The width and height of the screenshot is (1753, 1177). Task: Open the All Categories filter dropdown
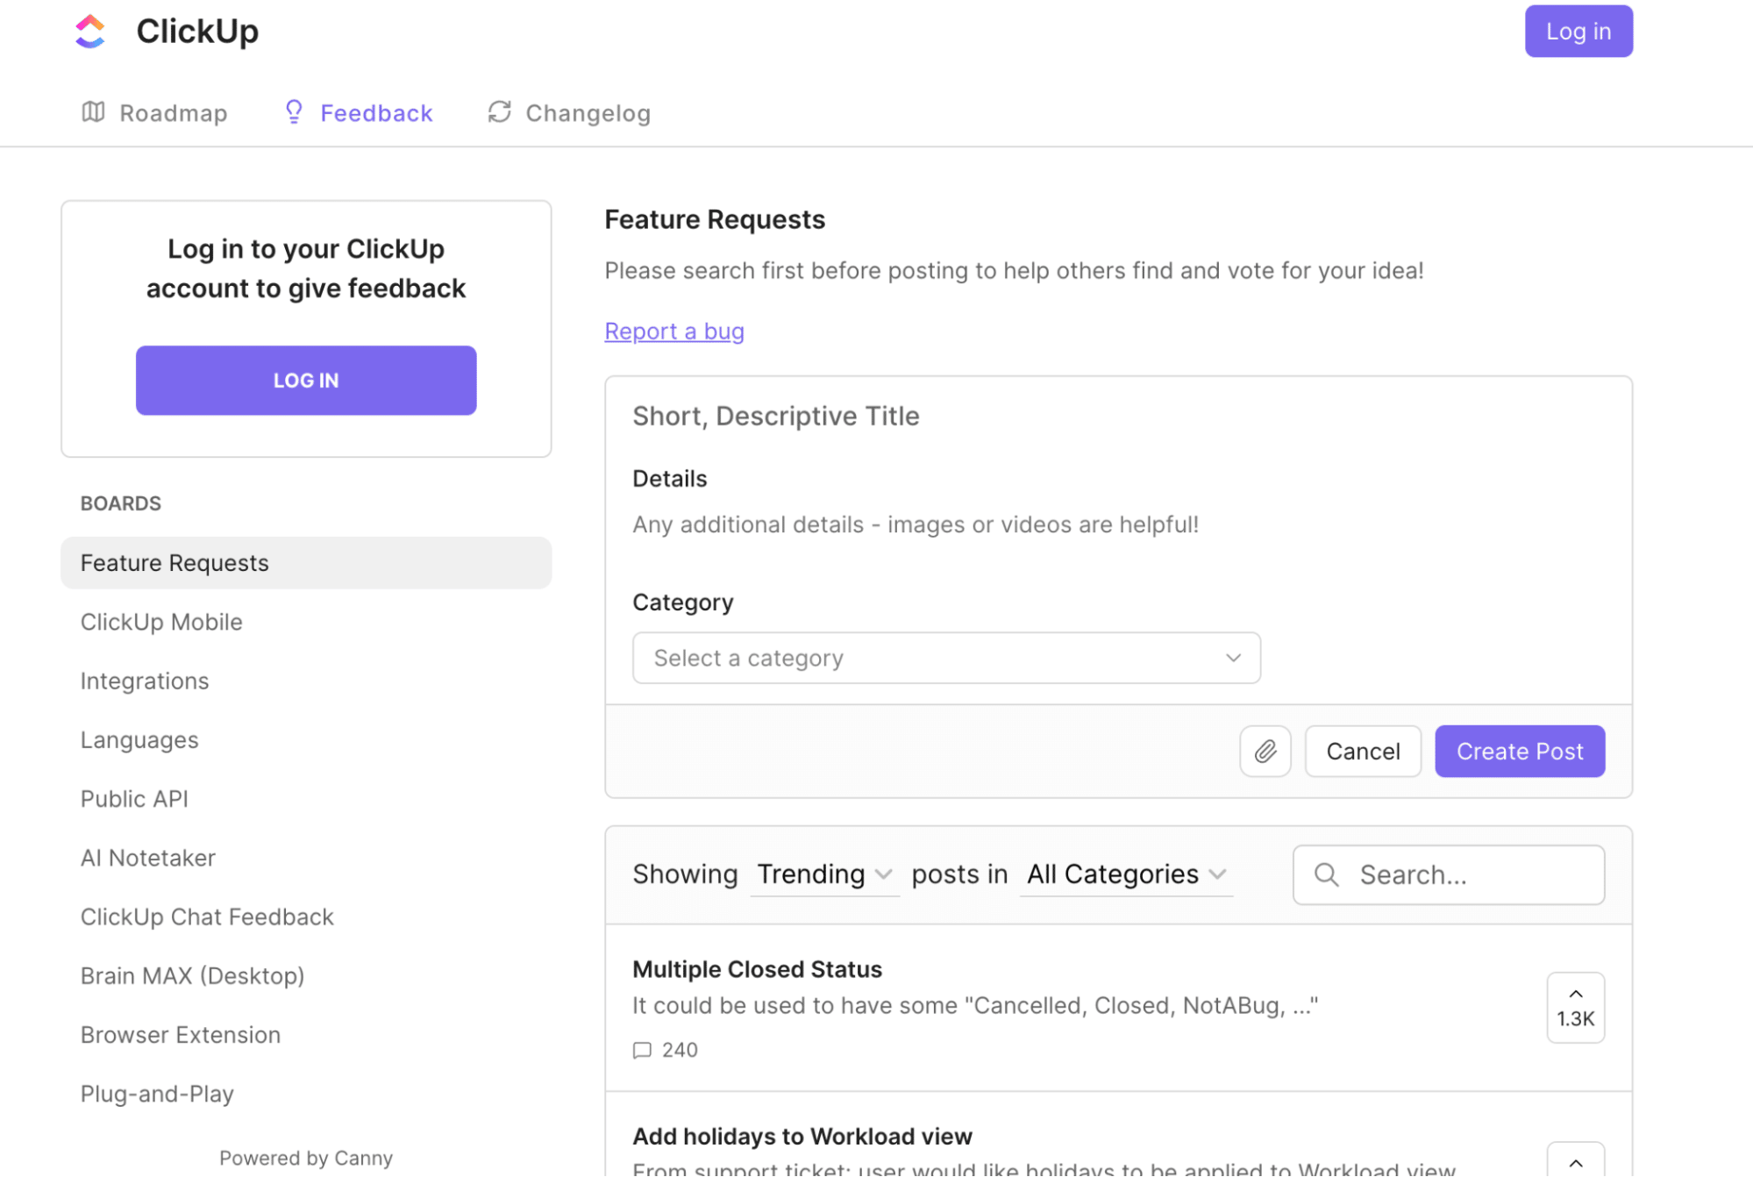1125,874
